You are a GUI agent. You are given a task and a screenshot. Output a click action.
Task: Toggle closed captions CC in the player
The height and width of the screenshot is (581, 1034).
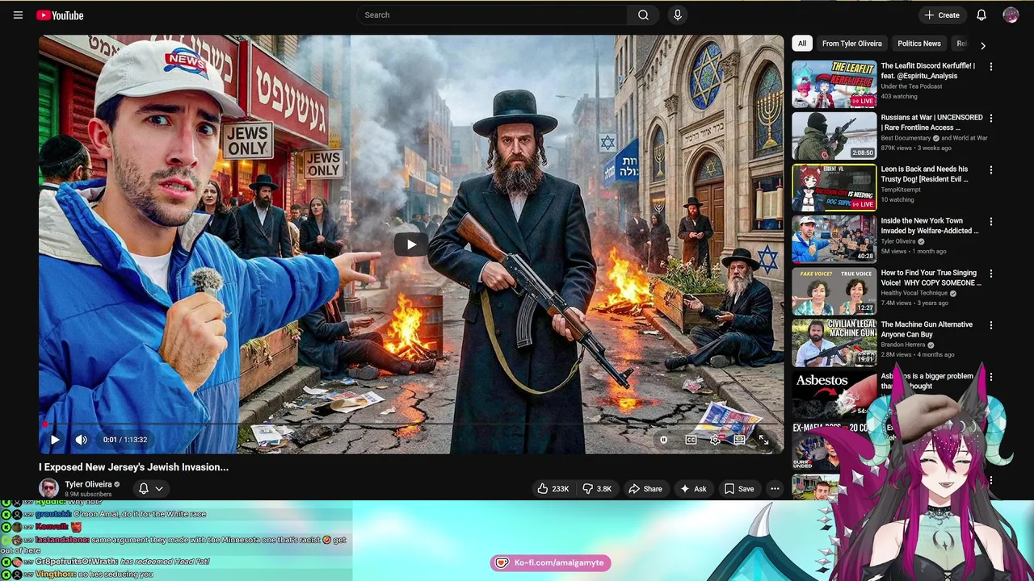pyautogui.click(x=691, y=440)
